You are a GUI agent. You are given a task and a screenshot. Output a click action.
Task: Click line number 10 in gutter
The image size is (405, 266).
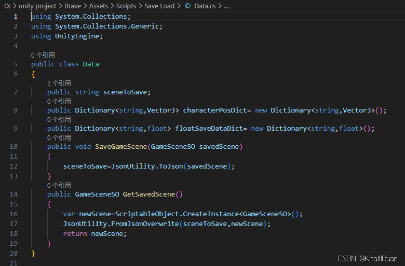click(x=14, y=147)
